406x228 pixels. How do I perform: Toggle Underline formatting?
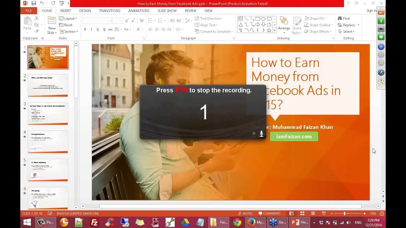[98, 29]
